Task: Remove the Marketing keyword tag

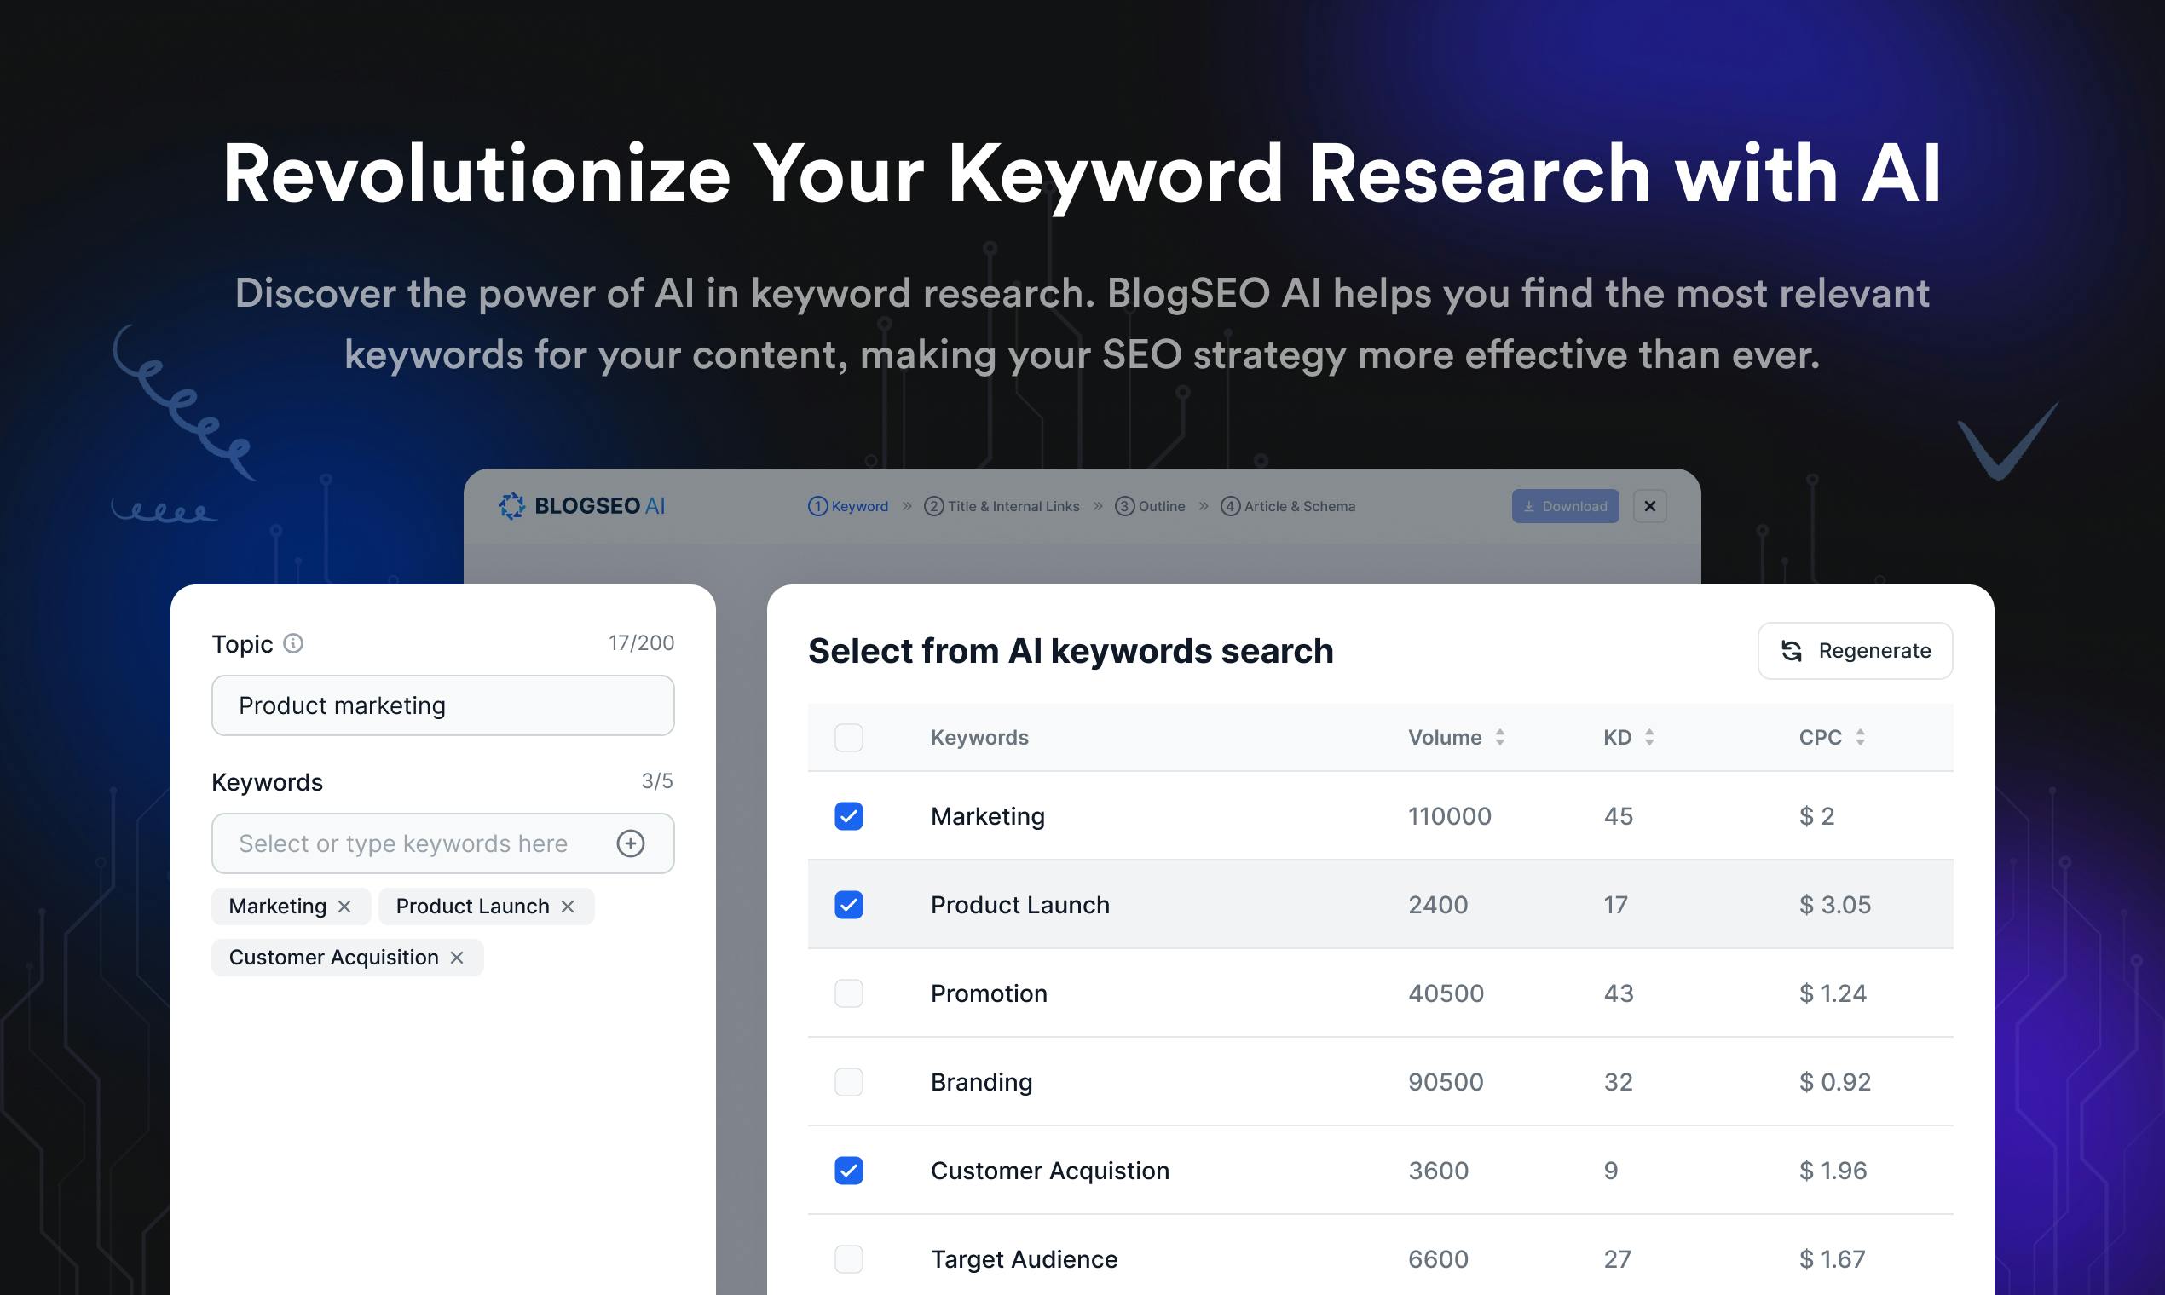Action: pos(345,906)
